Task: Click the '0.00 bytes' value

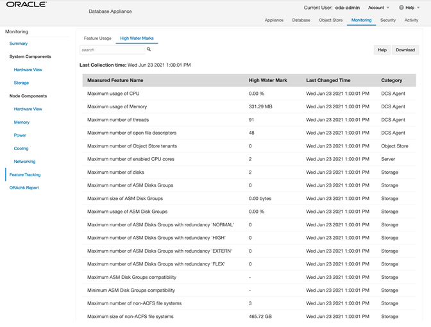Action: [260, 198]
